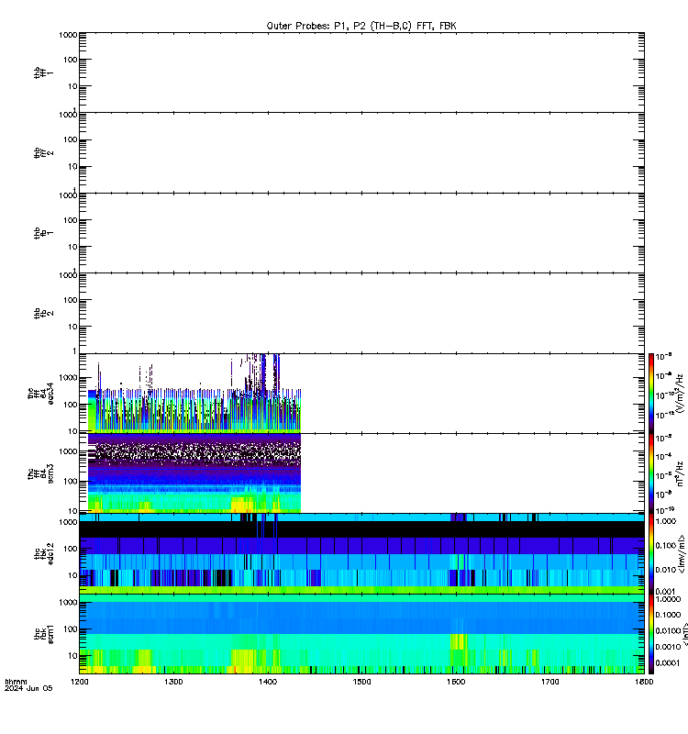Viewport: 688px width, 734px height.
Task: Click the 'thc fbk edc12' panel label
Action: pos(43,554)
